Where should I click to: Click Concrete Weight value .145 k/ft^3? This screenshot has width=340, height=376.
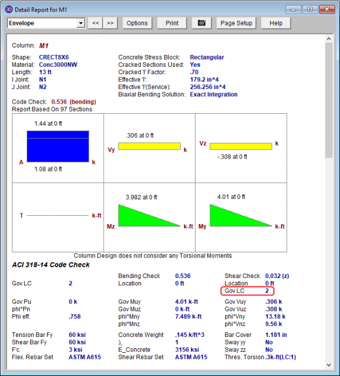[190, 335]
